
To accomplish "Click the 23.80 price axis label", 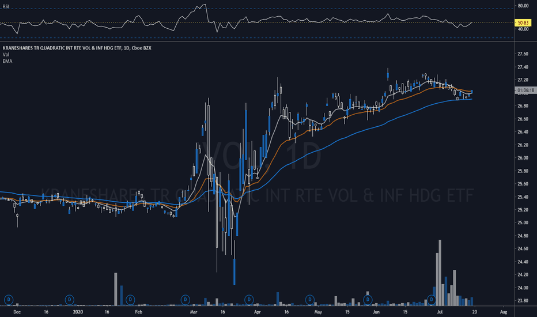I will coord(523,301).
